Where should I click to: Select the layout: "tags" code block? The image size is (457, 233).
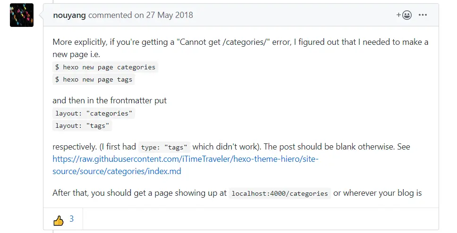click(82, 125)
